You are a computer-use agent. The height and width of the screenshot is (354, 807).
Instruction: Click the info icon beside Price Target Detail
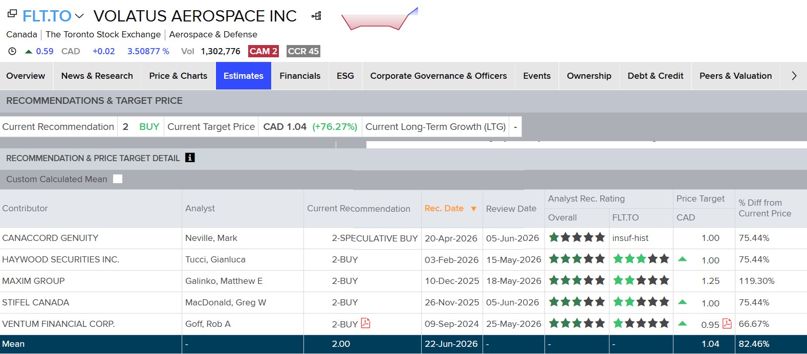[190, 158]
